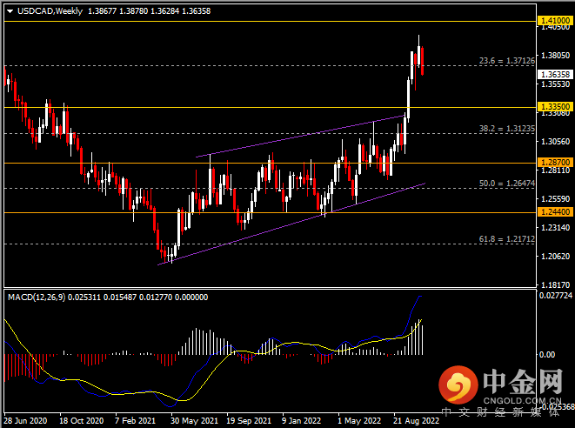
Task: Click the 1.23140 price axis value
Action: (556, 227)
